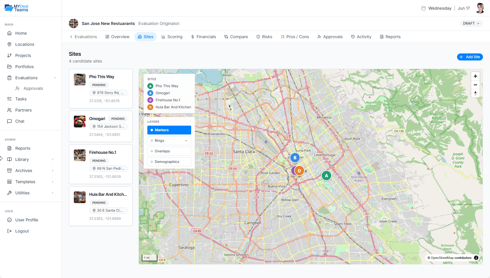Click the Evaluations clipboard icon
The image size is (490, 278).
pyautogui.click(x=9, y=78)
